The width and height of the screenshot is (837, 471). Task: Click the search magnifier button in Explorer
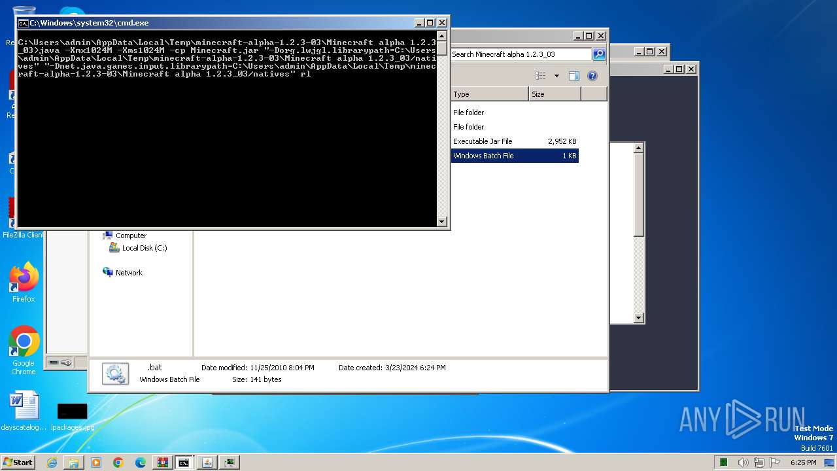point(599,54)
